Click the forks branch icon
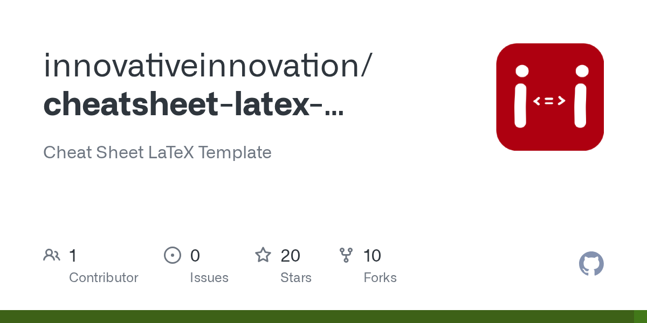Viewport: 647px width, 323px height. (x=346, y=255)
